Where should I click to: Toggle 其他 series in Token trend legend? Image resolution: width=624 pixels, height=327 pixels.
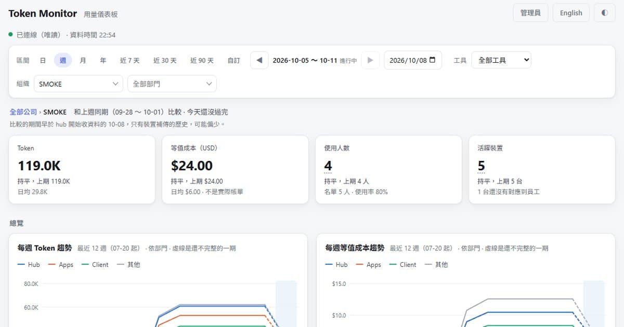(128, 265)
